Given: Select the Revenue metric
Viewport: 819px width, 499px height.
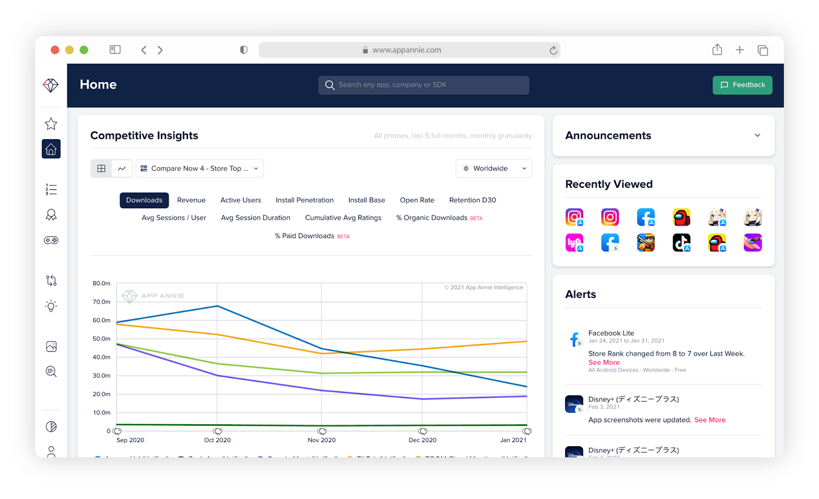Looking at the screenshot, I should tap(191, 200).
